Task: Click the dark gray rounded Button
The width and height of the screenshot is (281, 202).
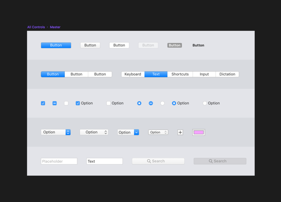Action: 175,45
